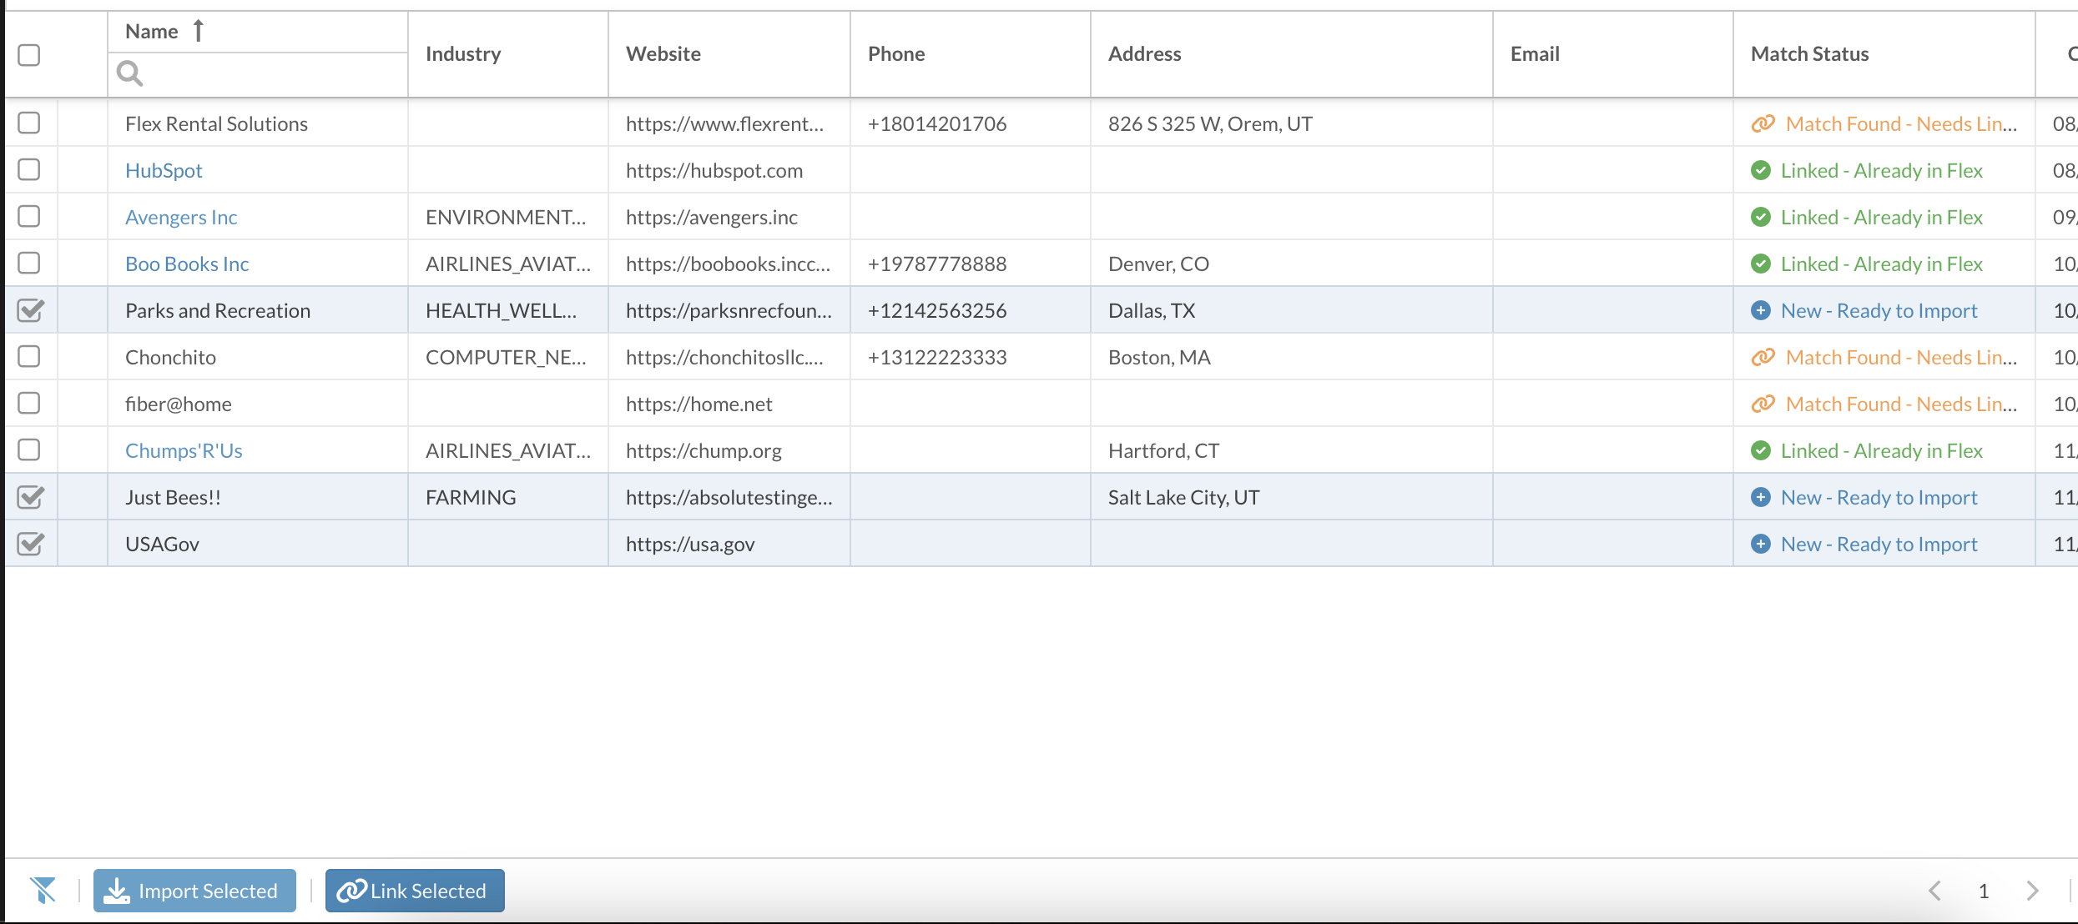The width and height of the screenshot is (2078, 924).
Task: Go to the previous page arrow
Action: (x=1935, y=891)
